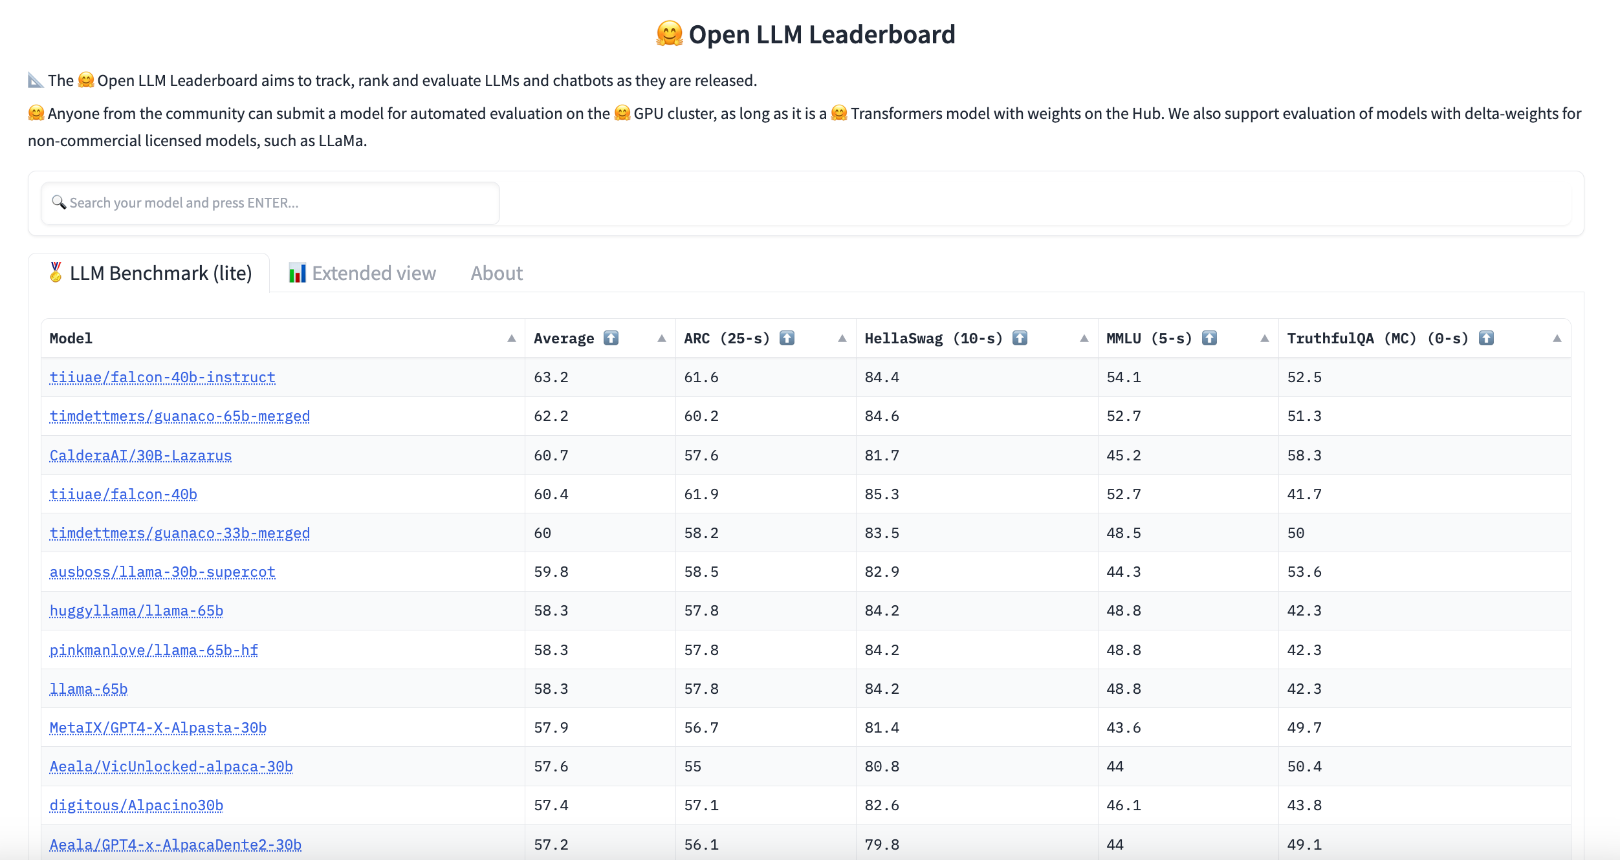This screenshot has width=1620, height=860.
Task: Open the About tab
Action: tap(496, 273)
